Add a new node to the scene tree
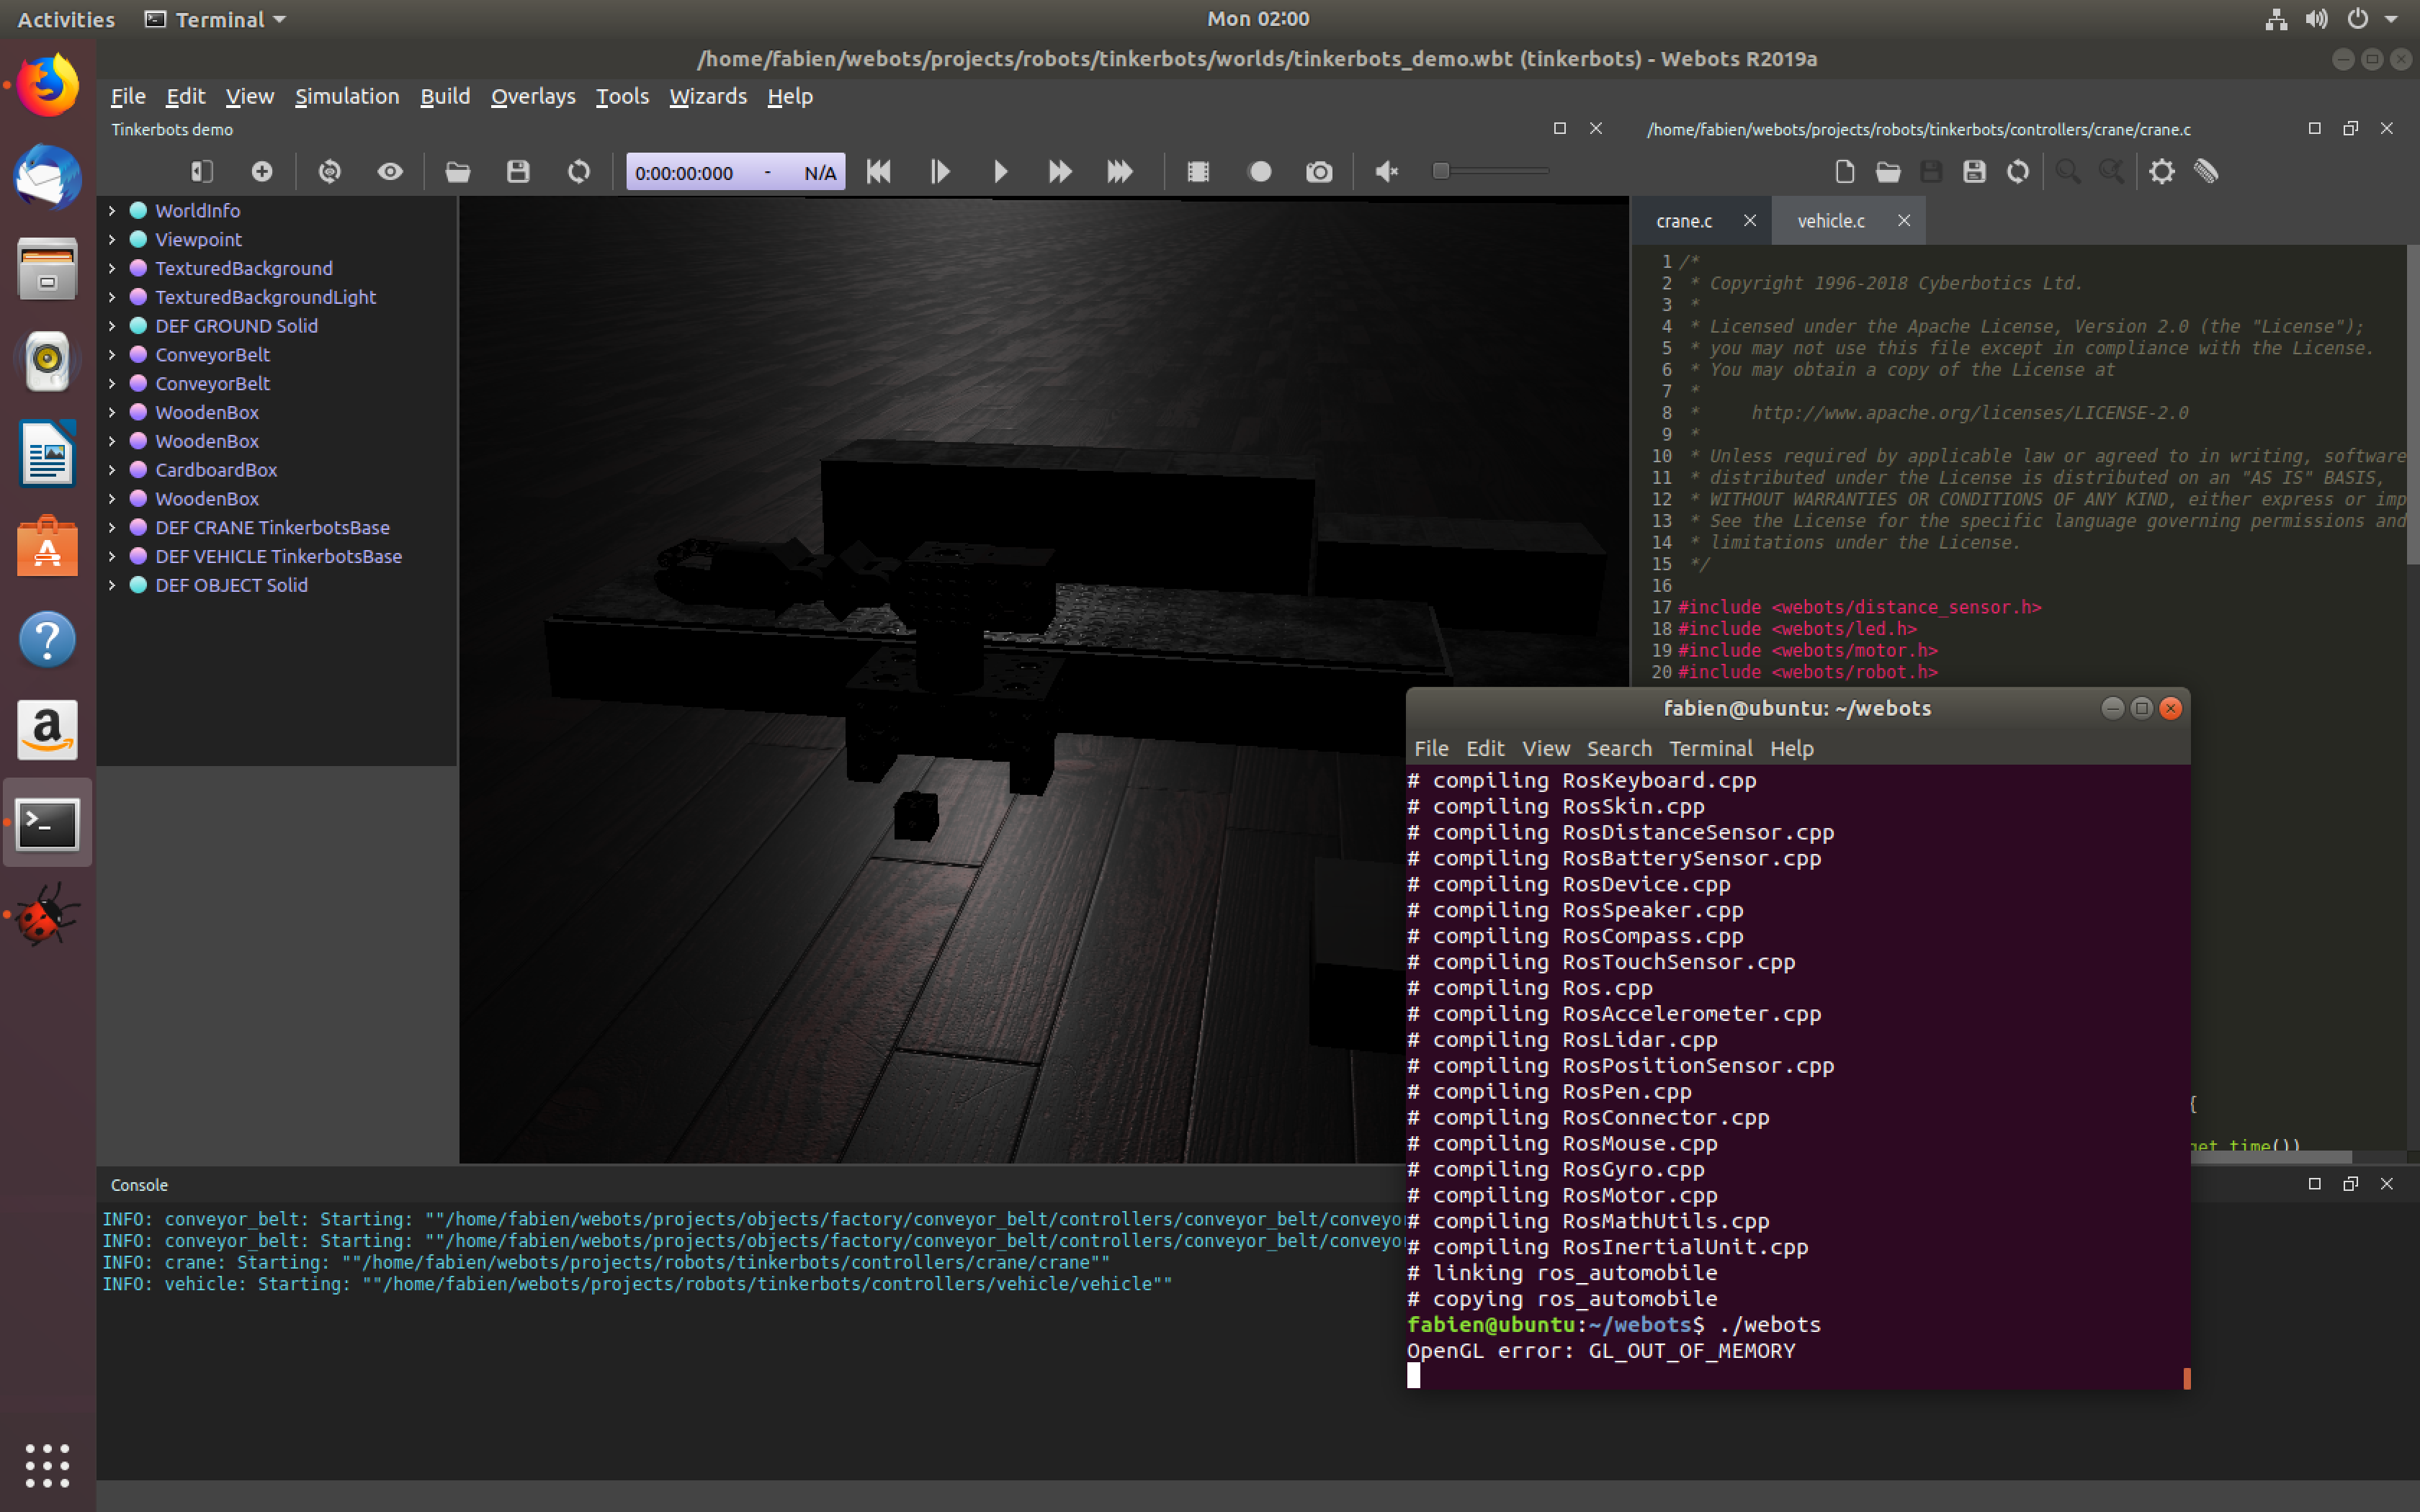This screenshot has height=1512, width=2420. coord(262,171)
